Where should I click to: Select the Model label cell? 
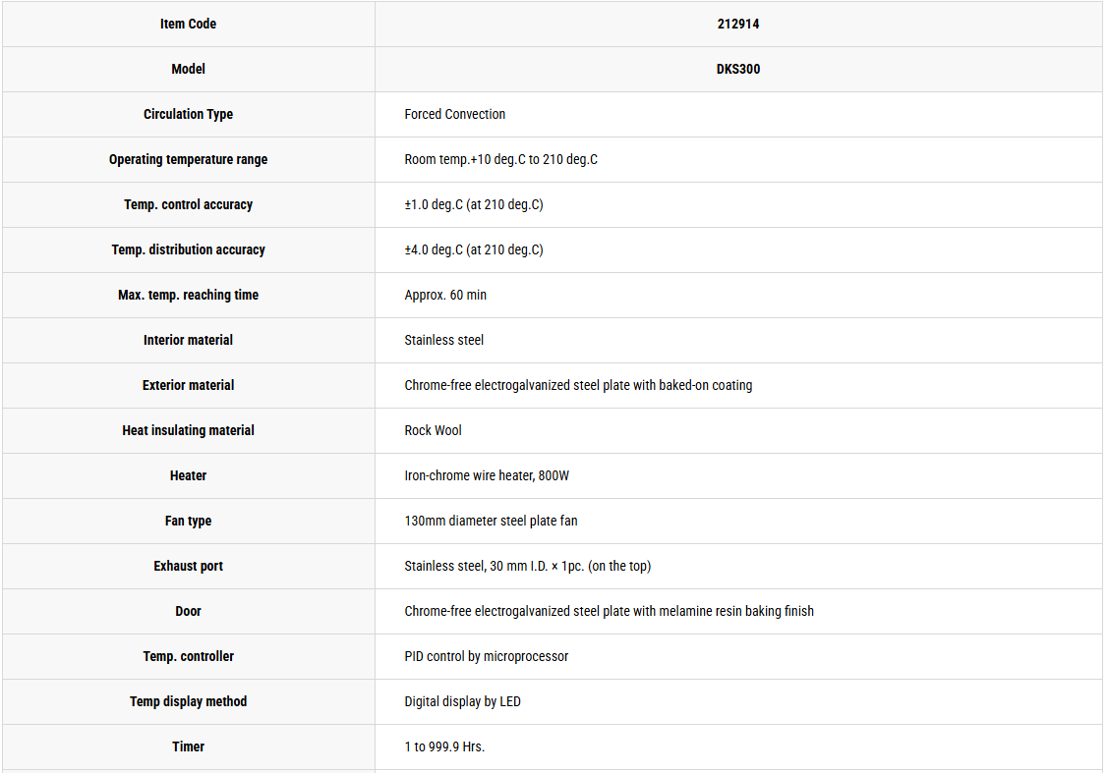coord(189,69)
